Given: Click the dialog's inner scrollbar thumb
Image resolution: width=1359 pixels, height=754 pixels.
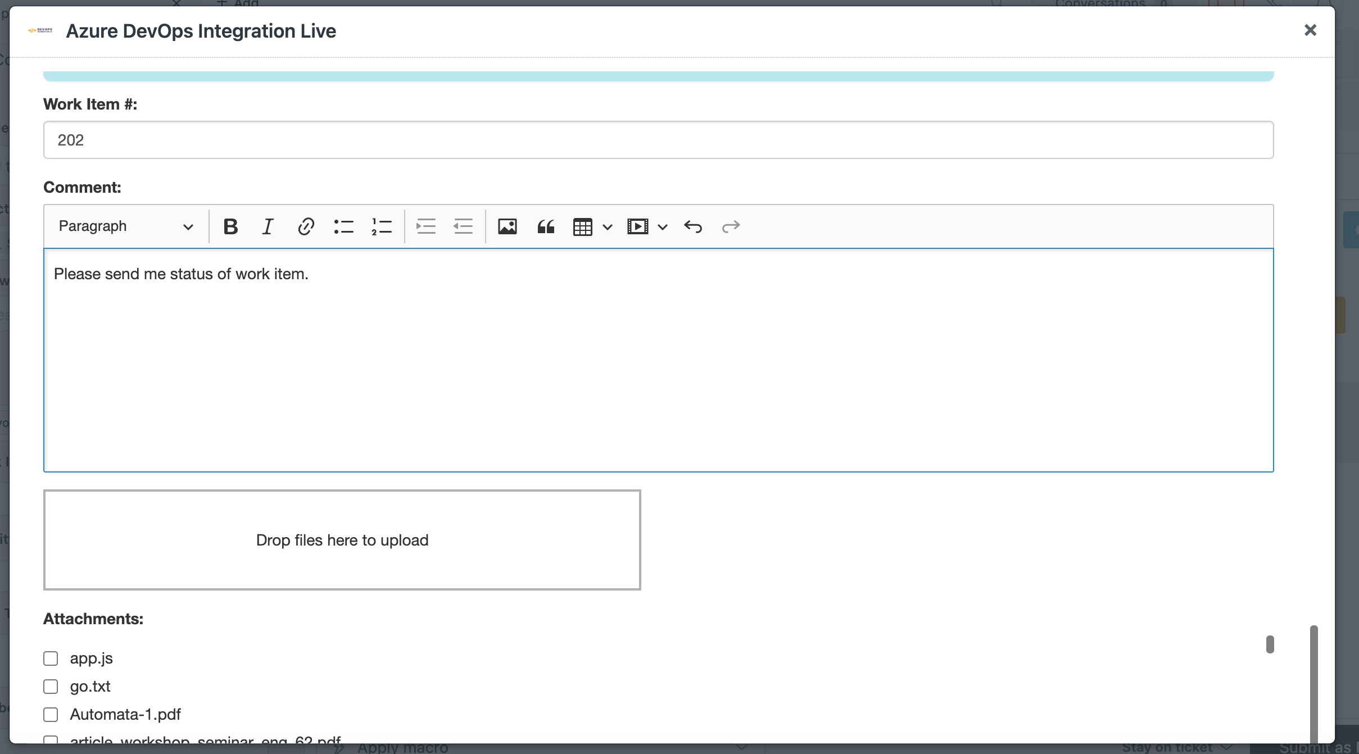Looking at the screenshot, I should pyautogui.click(x=1270, y=644).
